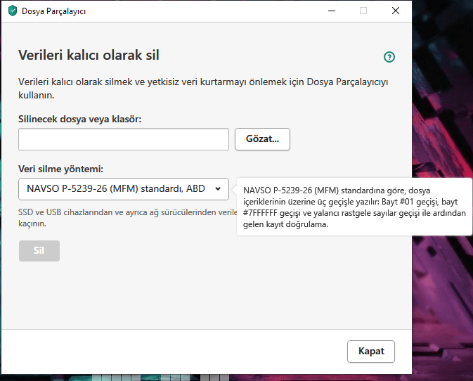Click the heading Verileri kalıcı olarak sil
The height and width of the screenshot is (381, 473).
[x=89, y=56]
